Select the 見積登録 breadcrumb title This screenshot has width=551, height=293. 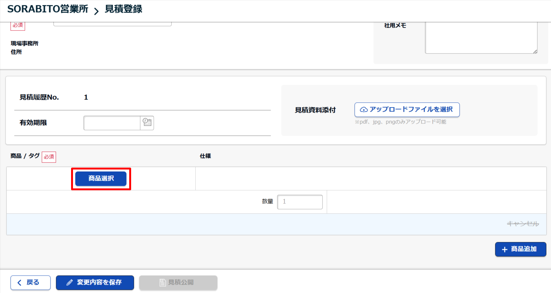pyautogui.click(x=123, y=9)
